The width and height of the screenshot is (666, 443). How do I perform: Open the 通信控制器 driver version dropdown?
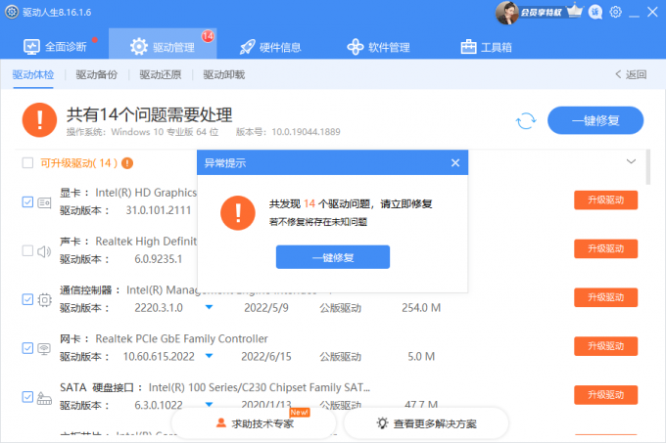point(209,307)
